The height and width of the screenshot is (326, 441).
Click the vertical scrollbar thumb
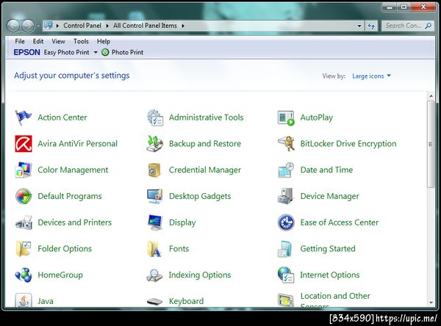tap(431, 145)
